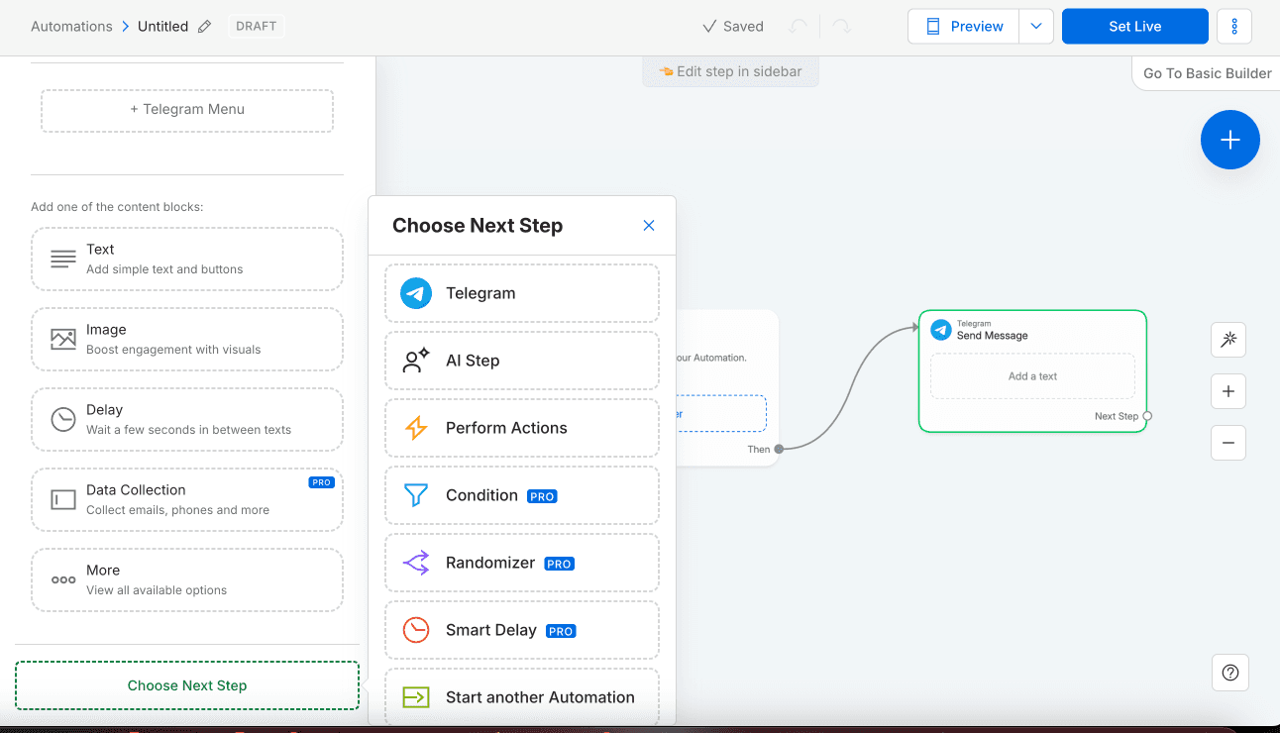This screenshot has width=1280, height=733.
Task: Click the Data Collection input icon
Action: tap(63, 500)
